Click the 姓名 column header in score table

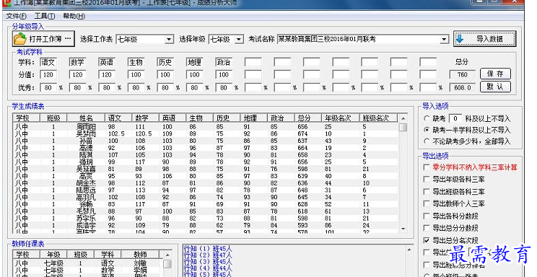[86, 118]
